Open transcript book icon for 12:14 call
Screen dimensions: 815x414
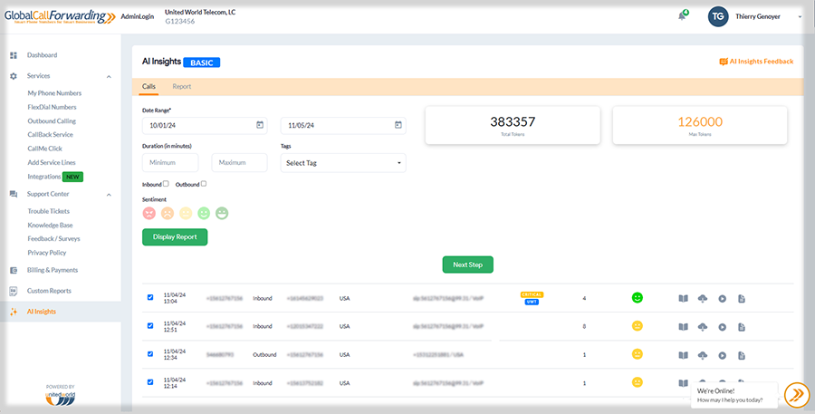[x=683, y=383]
